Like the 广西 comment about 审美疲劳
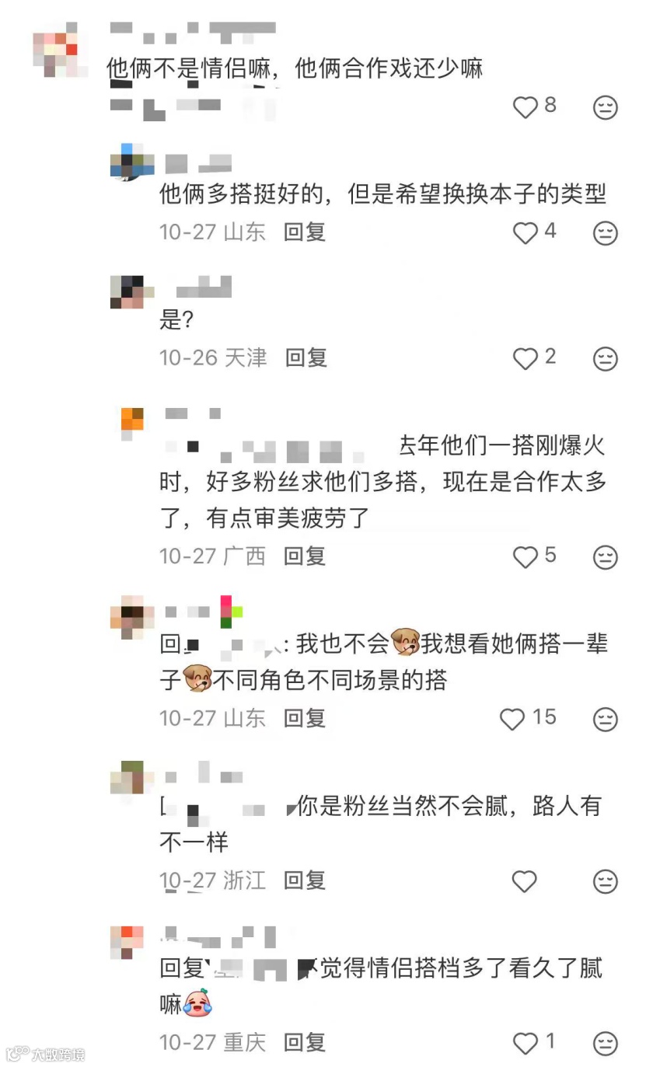646x1067 pixels. [526, 557]
